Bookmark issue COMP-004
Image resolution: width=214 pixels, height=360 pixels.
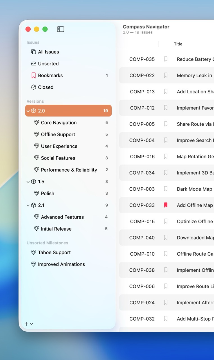(166, 140)
